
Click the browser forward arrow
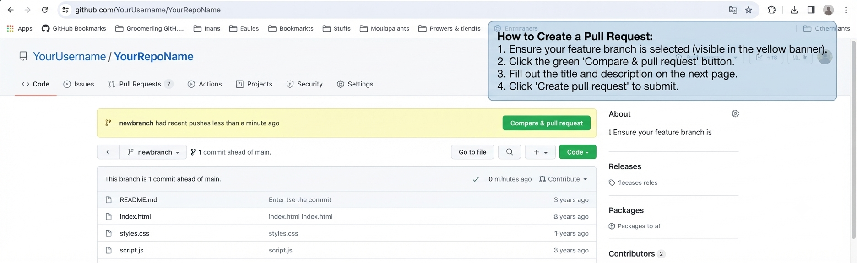pos(27,10)
